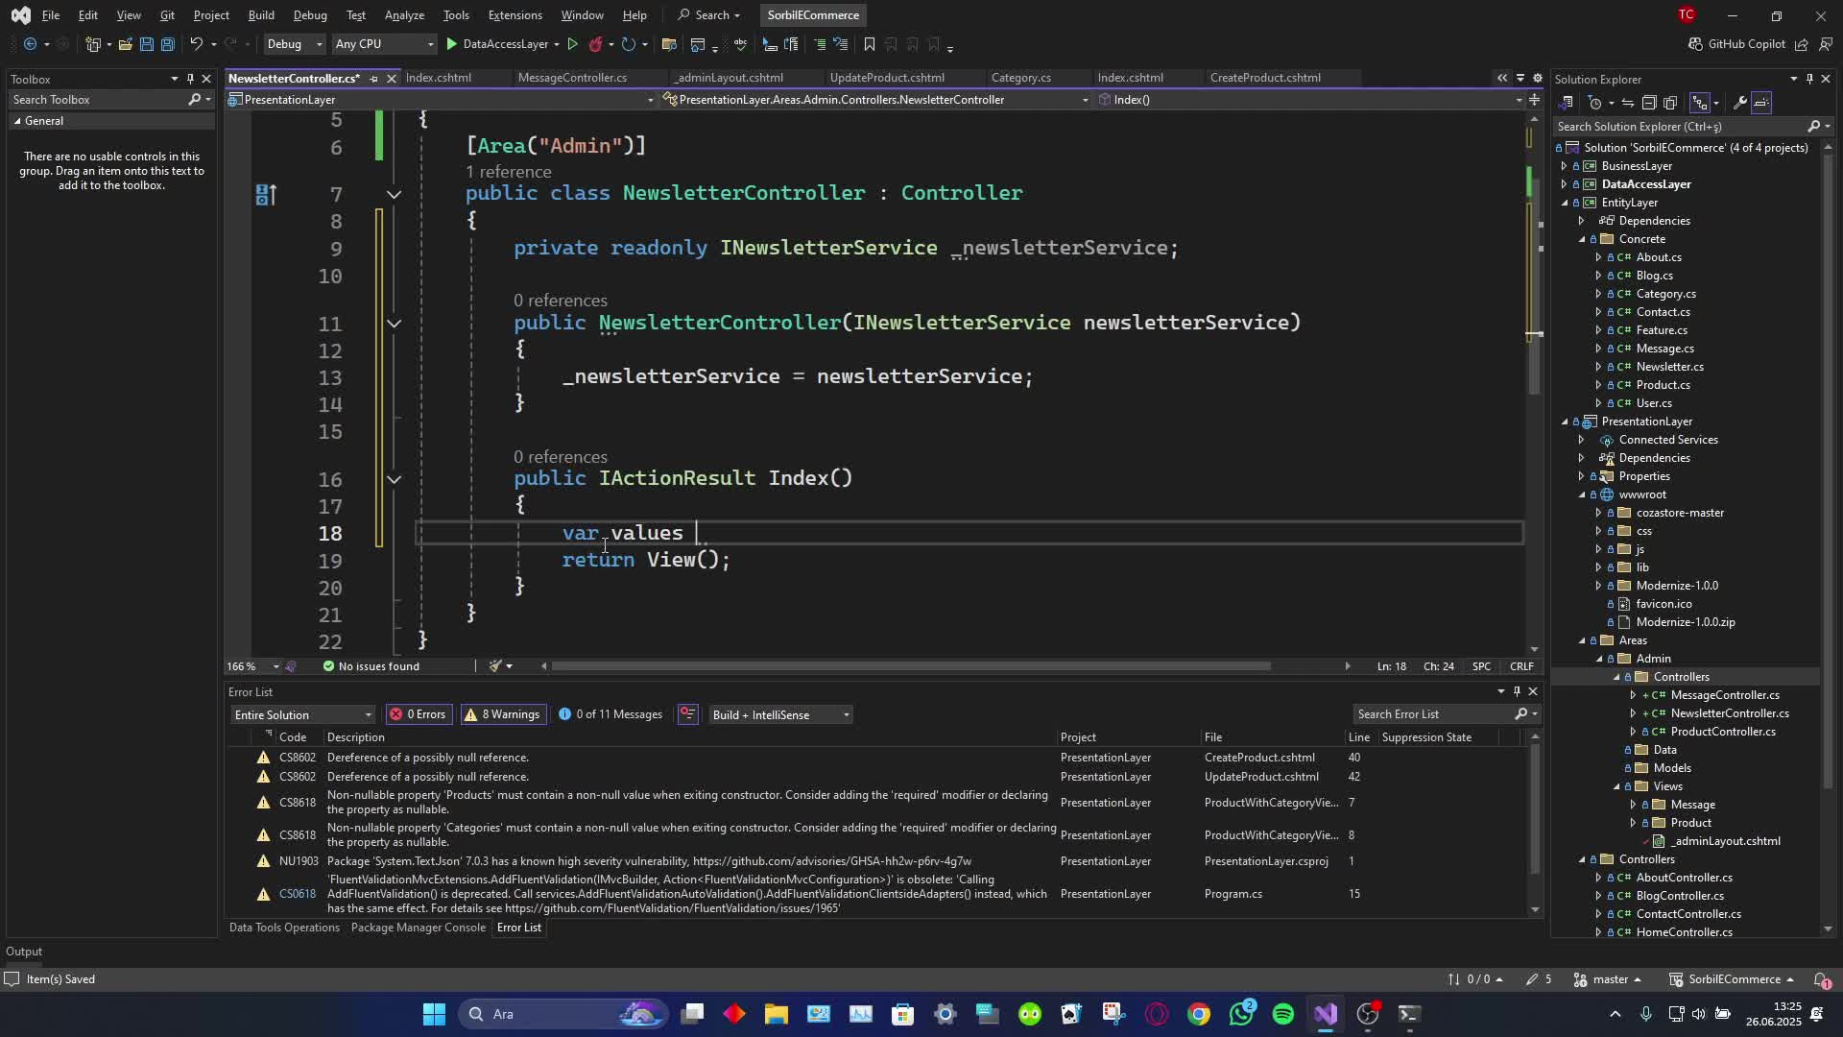Click Properties wrench icon in Solution Explorer

[x=1739, y=103]
